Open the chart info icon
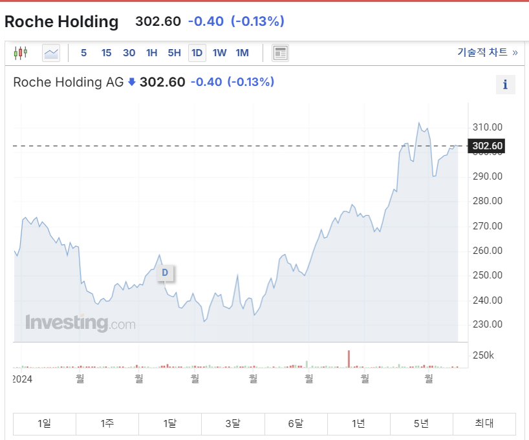Screen dimensions: 529x440 coord(505,84)
